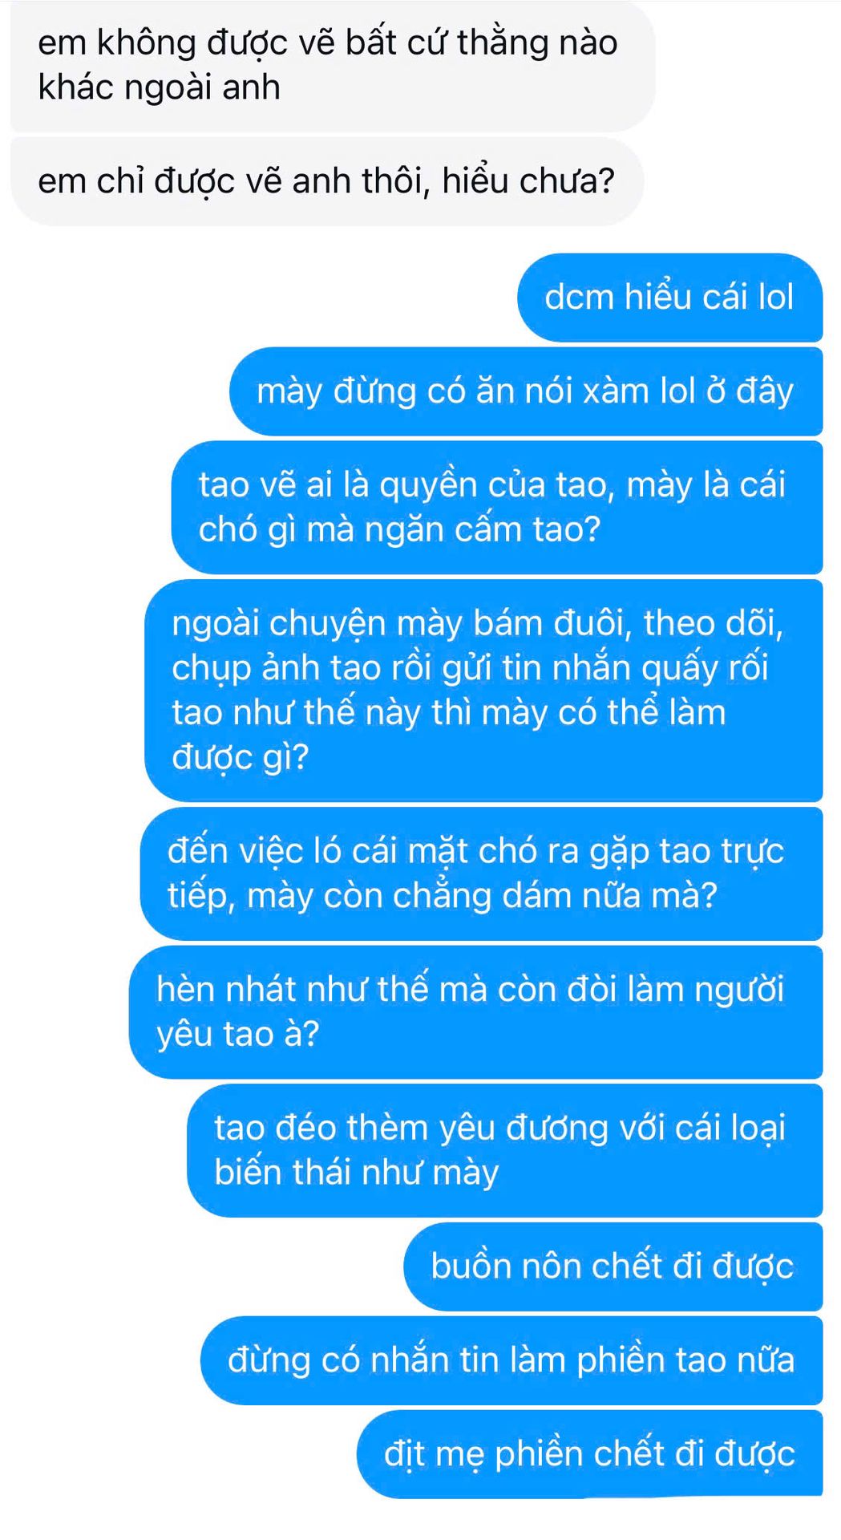Select the bubble starting "tao đéo thèm yêu đương"
The height and width of the screenshot is (1540, 841).
tap(505, 1150)
